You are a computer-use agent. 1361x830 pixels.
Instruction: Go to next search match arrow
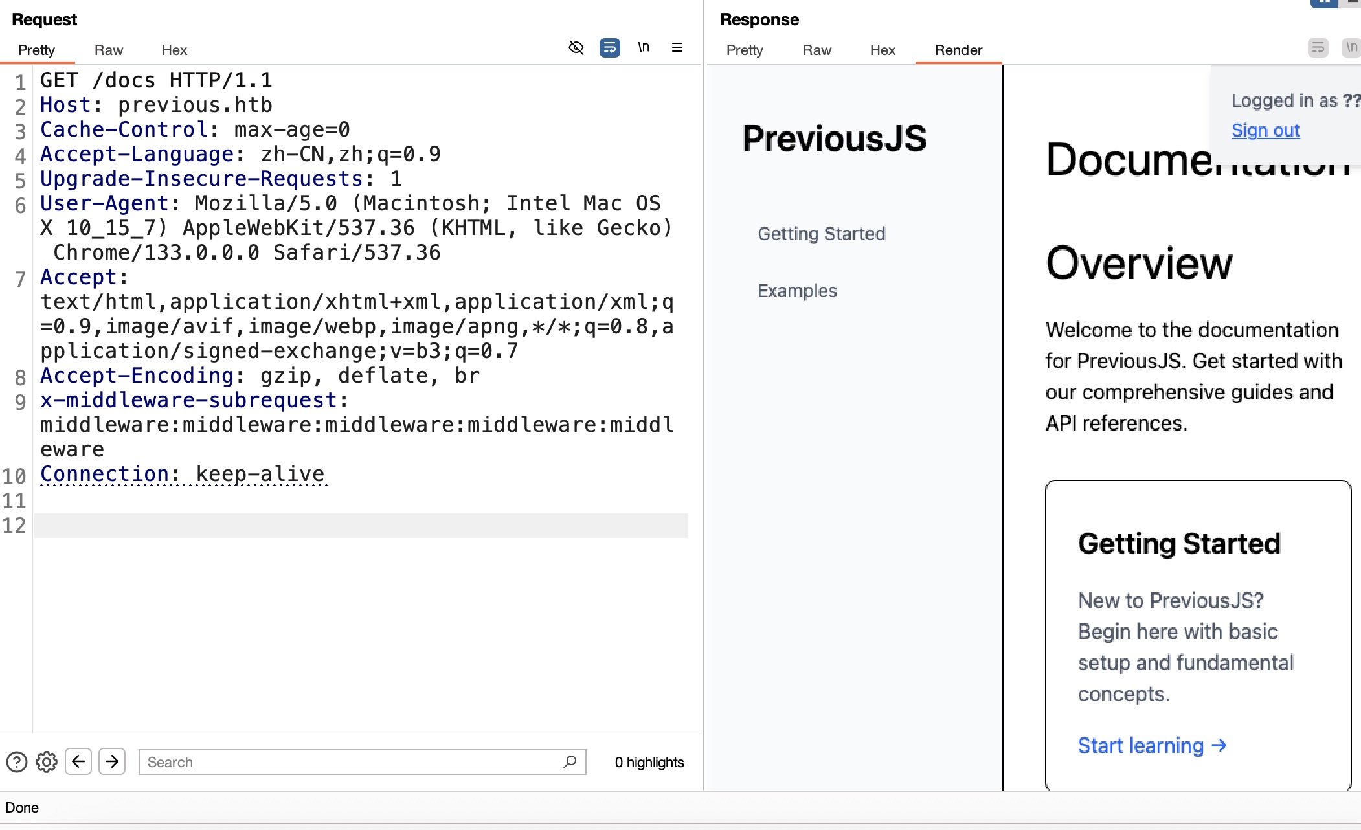click(112, 761)
